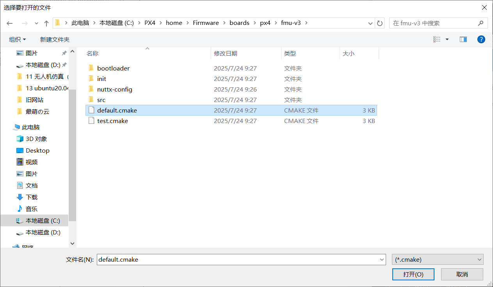493x287 pixels.
Task: Open the help question mark icon
Action: 481,39
